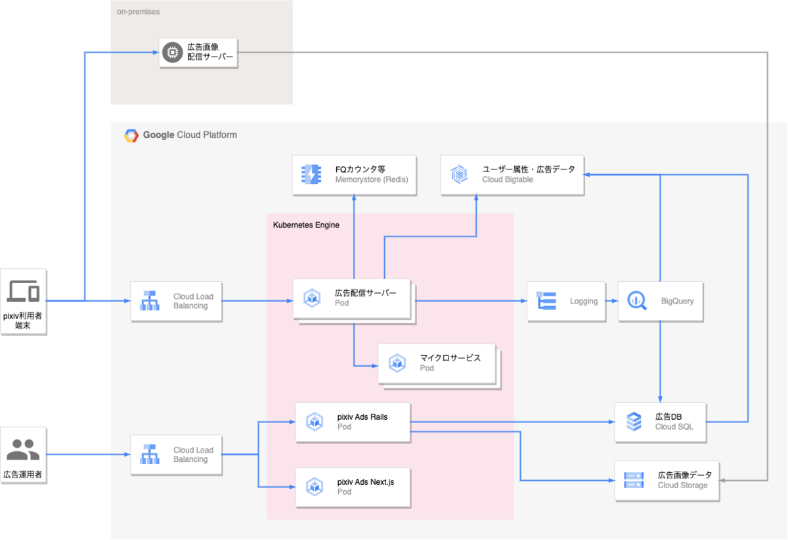Click the 広告運用者 people icon
Screen dimensions: 788x540
click(x=23, y=450)
